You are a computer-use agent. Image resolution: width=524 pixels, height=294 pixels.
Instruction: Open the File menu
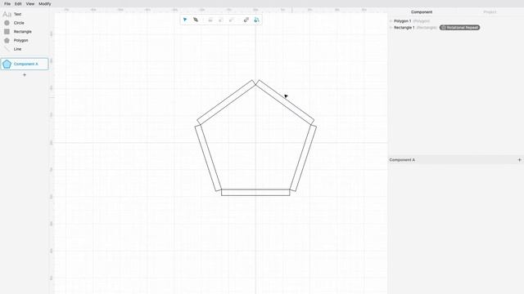7,3
